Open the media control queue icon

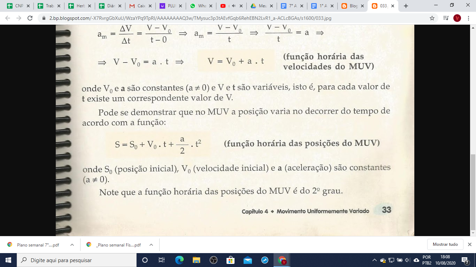(x=446, y=18)
